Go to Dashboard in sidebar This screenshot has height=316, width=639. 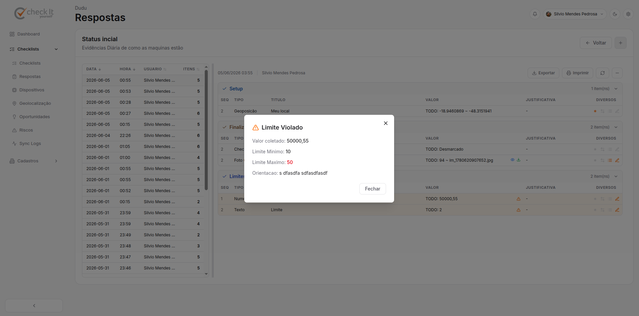(x=28, y=34)
